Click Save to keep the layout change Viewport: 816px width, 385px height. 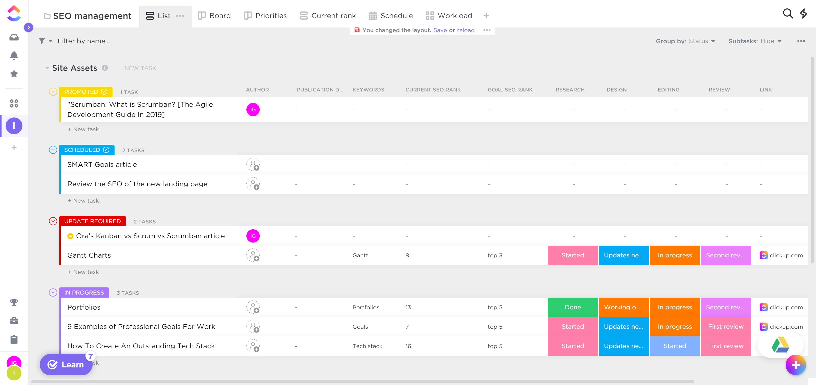point(440,30)
